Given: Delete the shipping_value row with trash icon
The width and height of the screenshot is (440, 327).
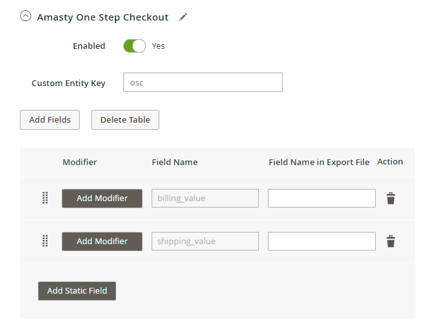Looking at the screenshot, I should coord(391,241).
